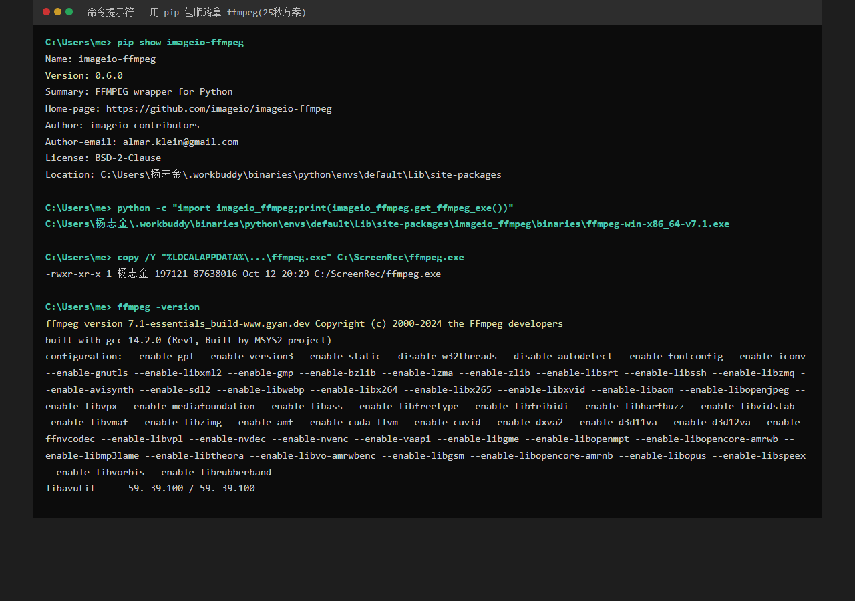Click "Summary: FFMPEG wrapper for Python" line

pyautogui.click(x=139, y=91)
